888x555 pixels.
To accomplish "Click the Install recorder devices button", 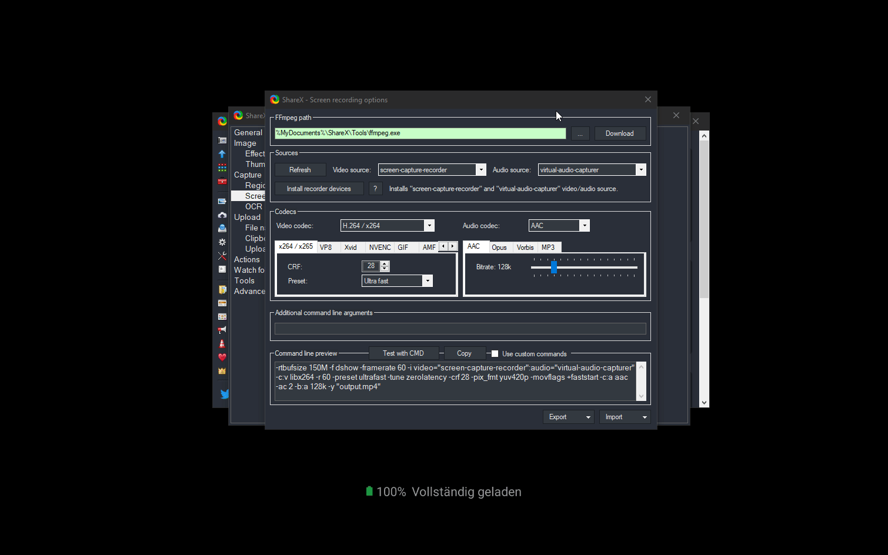I will [319, 188].
